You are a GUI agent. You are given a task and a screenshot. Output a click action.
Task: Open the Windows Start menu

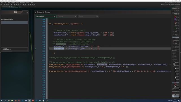[2, 101]
